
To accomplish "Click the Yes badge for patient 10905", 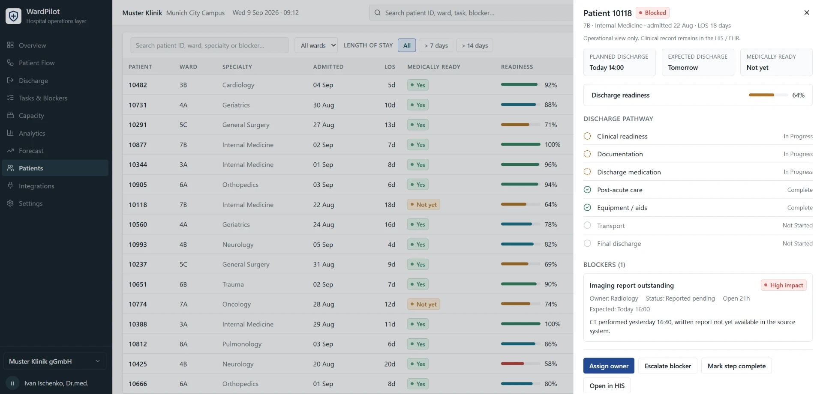I will click(418, 185).
